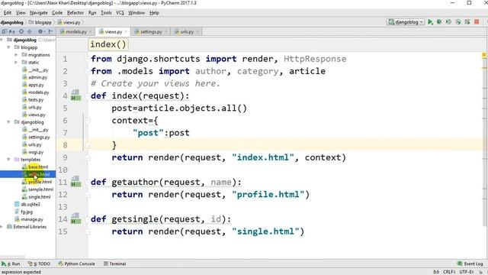This screenshot has width=488, height=275.
Task: Expand the migrations folder
Action: coord(16,55)
